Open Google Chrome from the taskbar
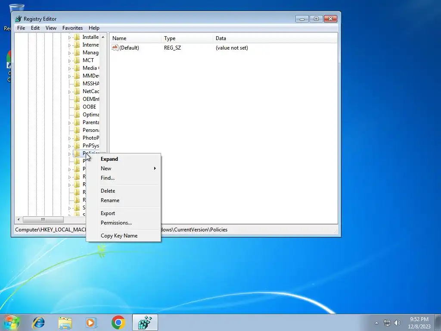Screen dimensions: 441x331 [x=118, y=322]
